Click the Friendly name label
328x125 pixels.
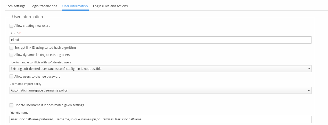(19, 113)
